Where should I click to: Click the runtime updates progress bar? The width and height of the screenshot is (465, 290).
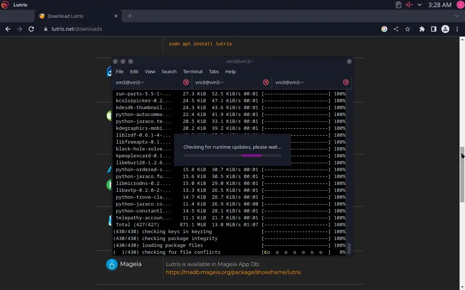click(232, 156)
